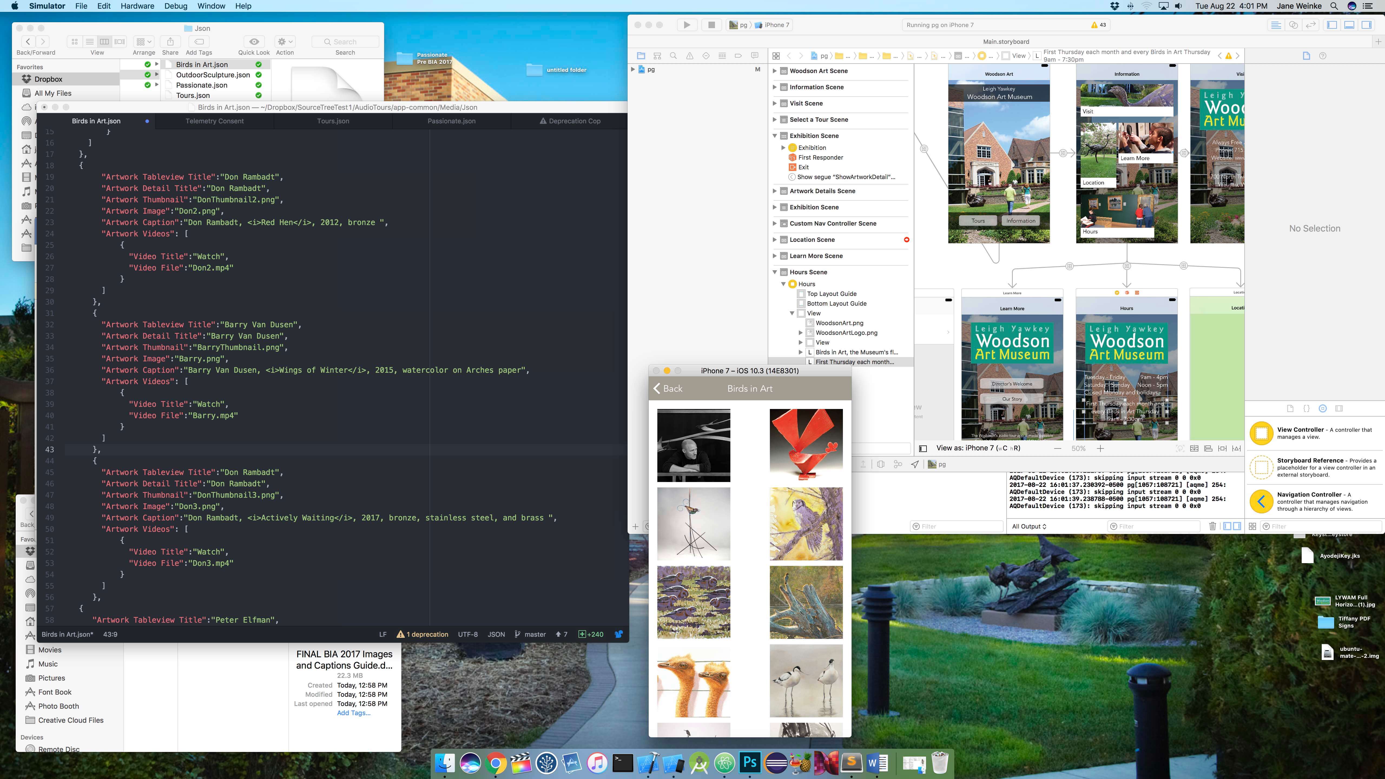Open the Find navigator magnifier icon in Xcode
This screenshot has height=779, width=1385.
click(x=673, y=56)
